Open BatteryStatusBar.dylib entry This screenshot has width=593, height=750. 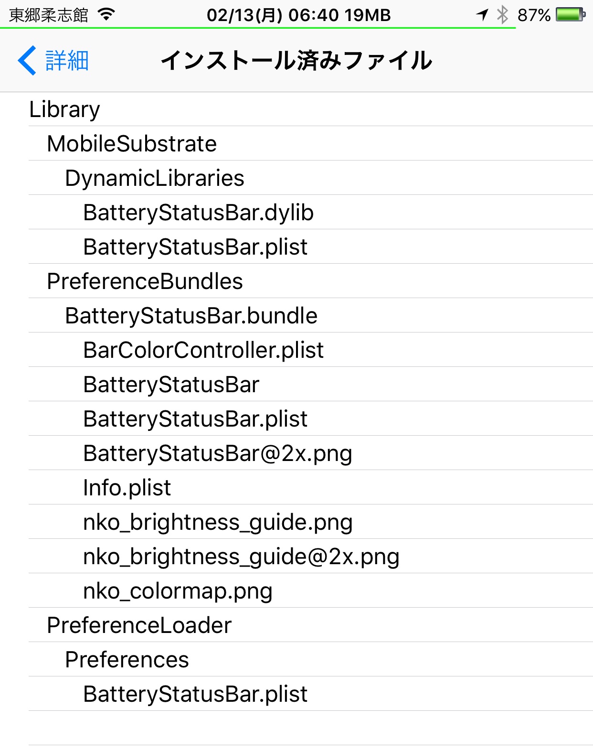[x=311, y=213]
